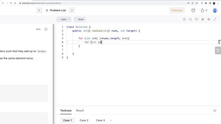Switch to the Testcase tab
This screenshot has width=221, height=124.
pyautogui.click(x=66, y=111)
